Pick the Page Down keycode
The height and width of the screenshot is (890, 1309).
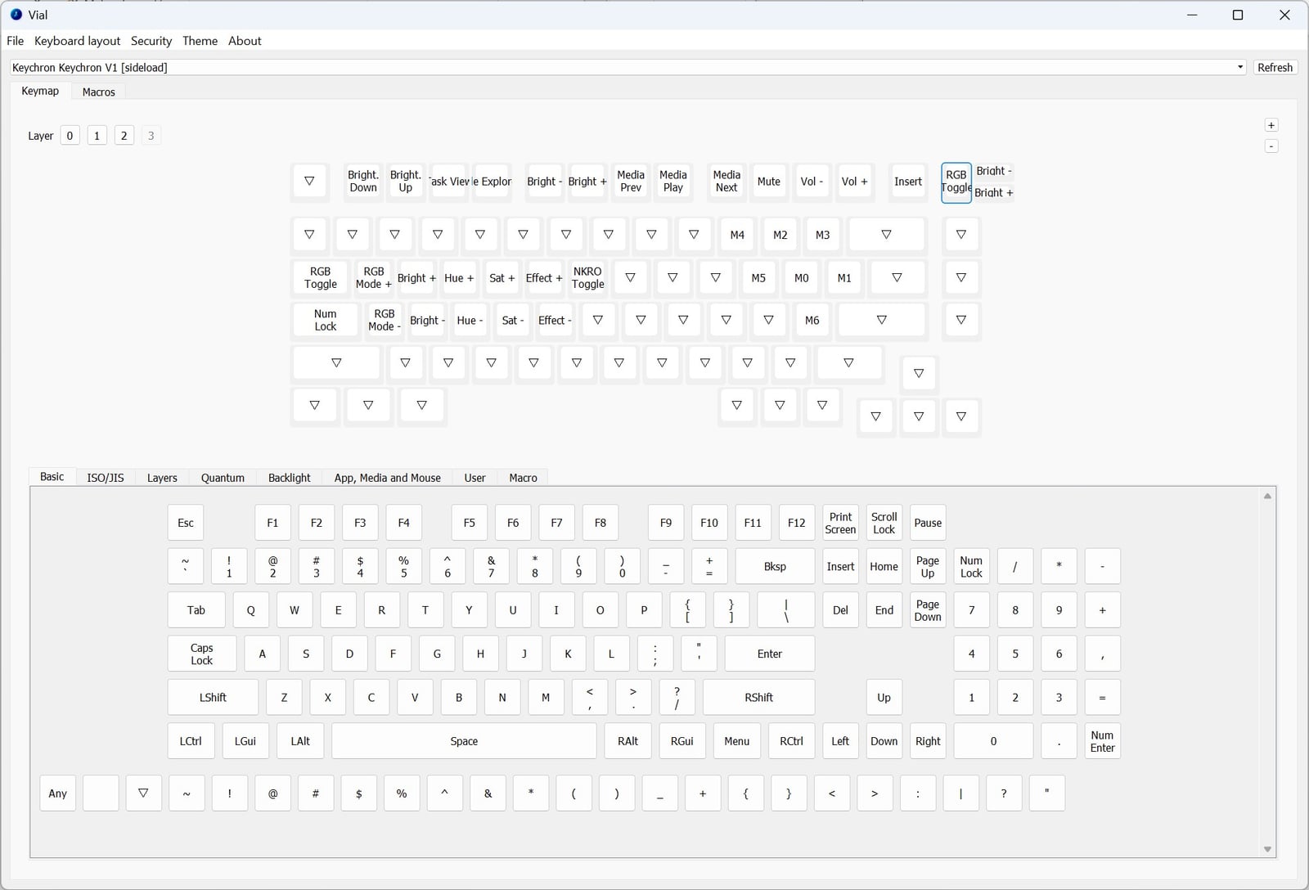click(928, 610)
